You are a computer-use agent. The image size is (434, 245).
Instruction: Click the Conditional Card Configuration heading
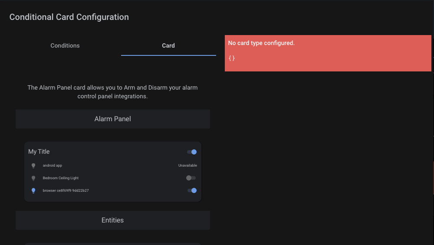(69, 17)
